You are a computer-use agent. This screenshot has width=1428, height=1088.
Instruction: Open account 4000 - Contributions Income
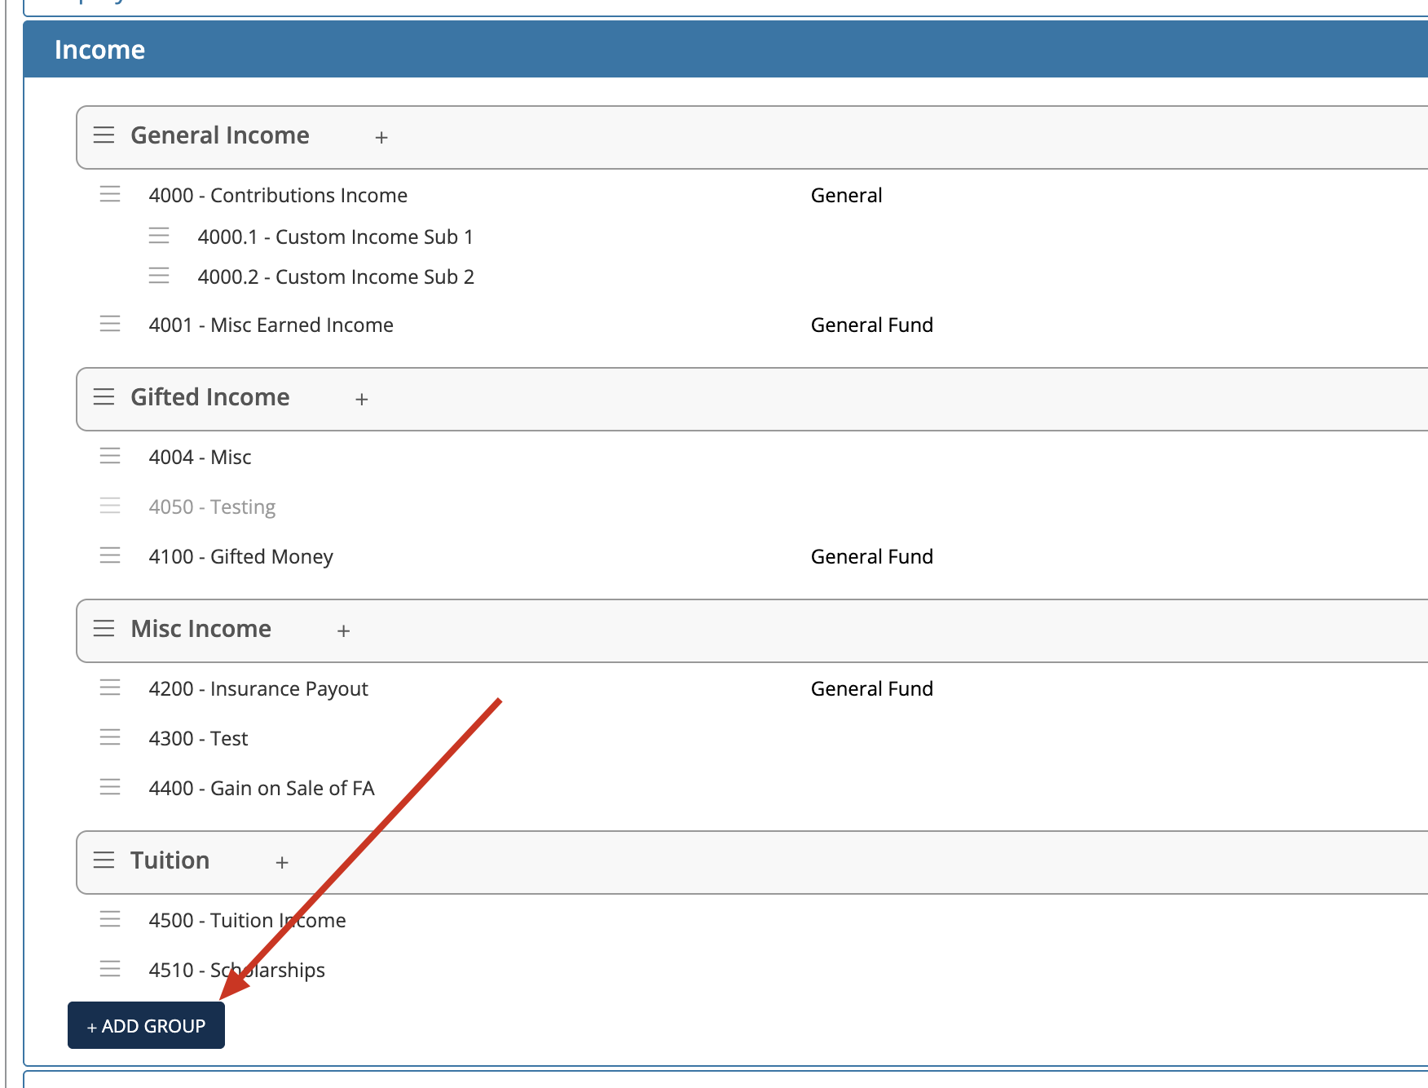pyautogui.click(x=278, y=196)
